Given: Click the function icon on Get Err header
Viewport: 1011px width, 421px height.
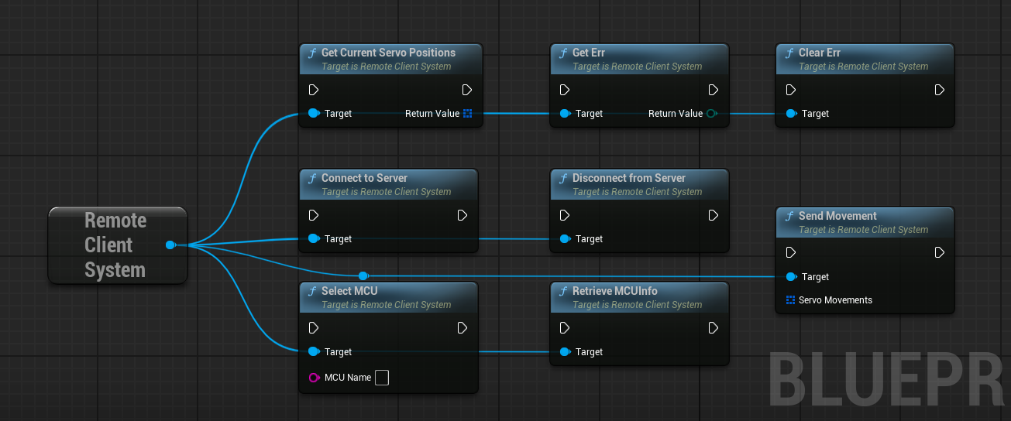Looking at the screenshot, I should (x=563, y=53).
